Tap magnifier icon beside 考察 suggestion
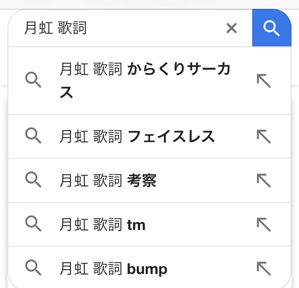Screen dimensions: 299x288 (33, 180)
